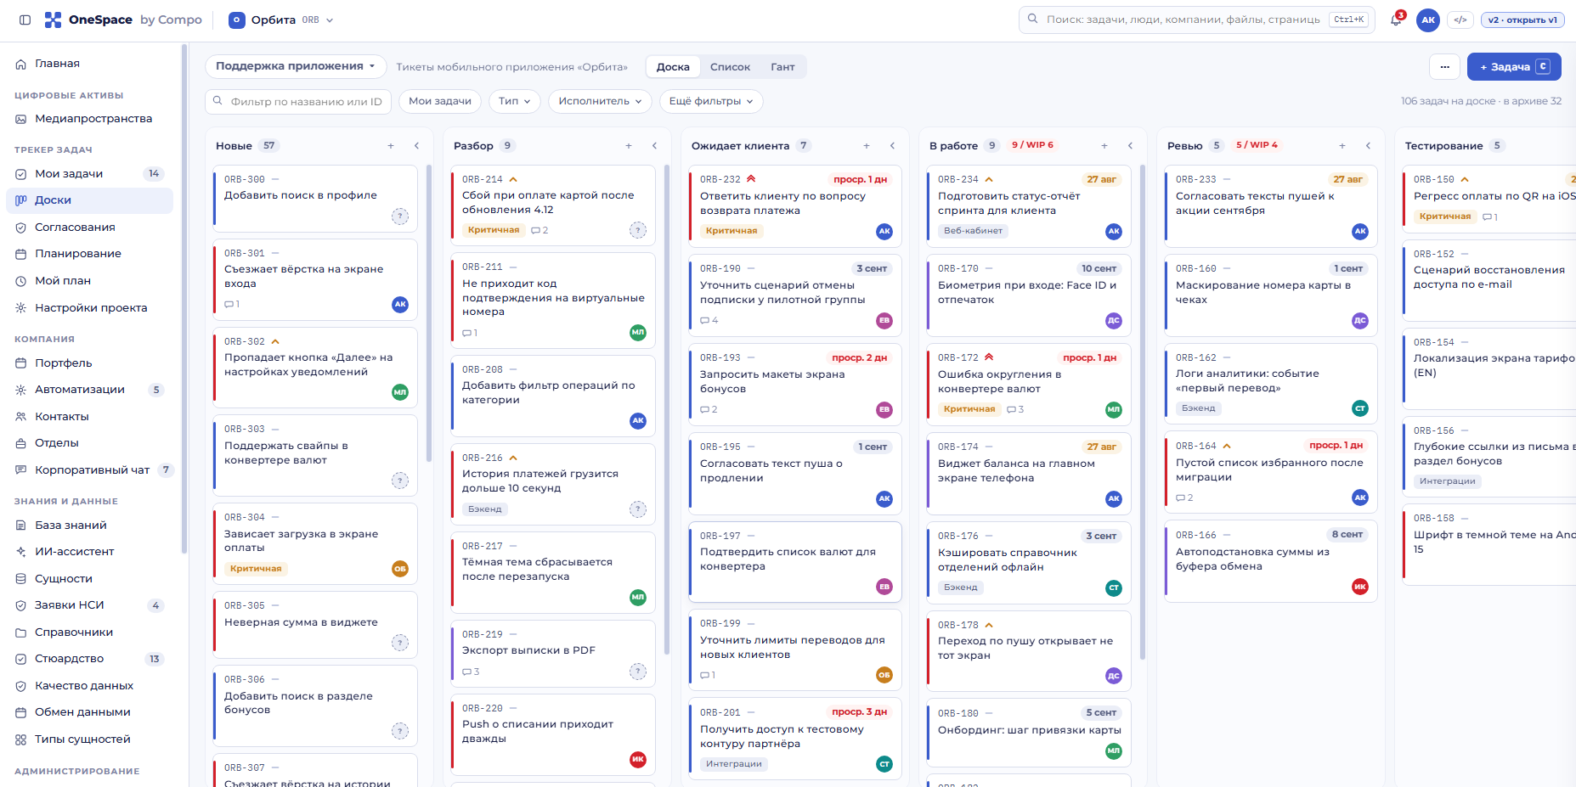Viewport: 1576px width, 787px height.
Task: Click the v2 · открыть v1 button
Action: (1522, 20)
